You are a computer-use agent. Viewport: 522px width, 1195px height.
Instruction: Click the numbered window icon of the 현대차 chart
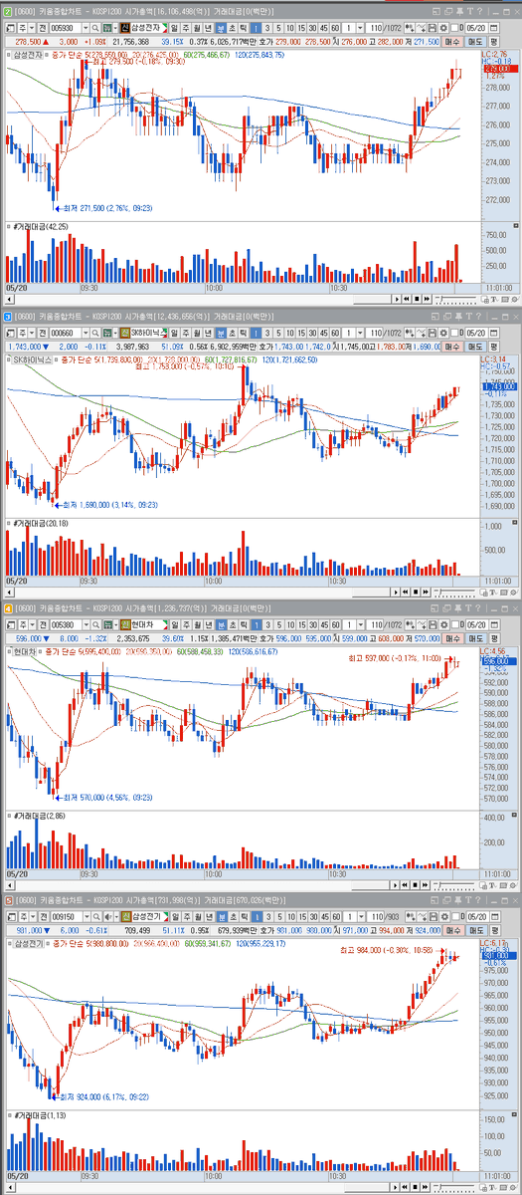pos(7,606)
